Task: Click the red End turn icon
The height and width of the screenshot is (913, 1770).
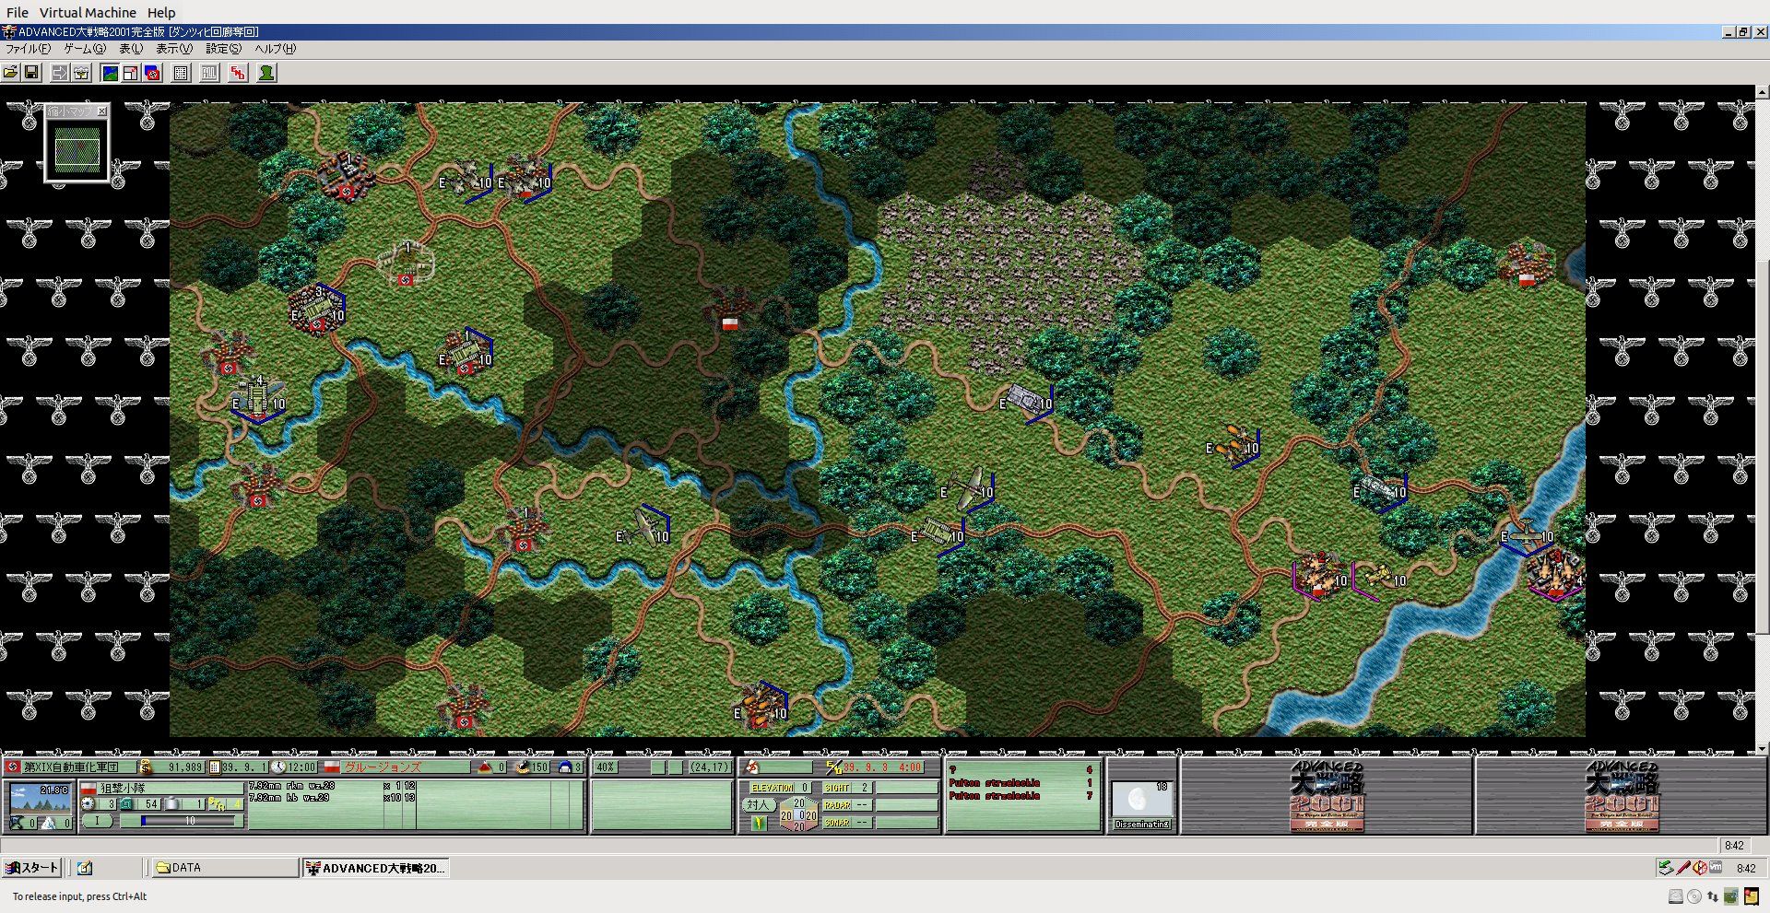Action: (x=239, y=73)
